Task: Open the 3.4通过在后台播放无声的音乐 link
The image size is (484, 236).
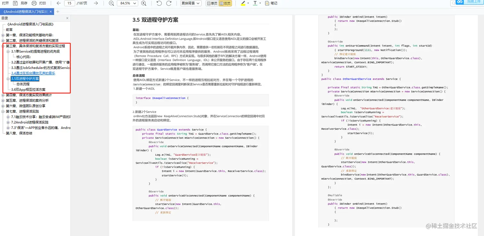Action: tap(33, 73)
